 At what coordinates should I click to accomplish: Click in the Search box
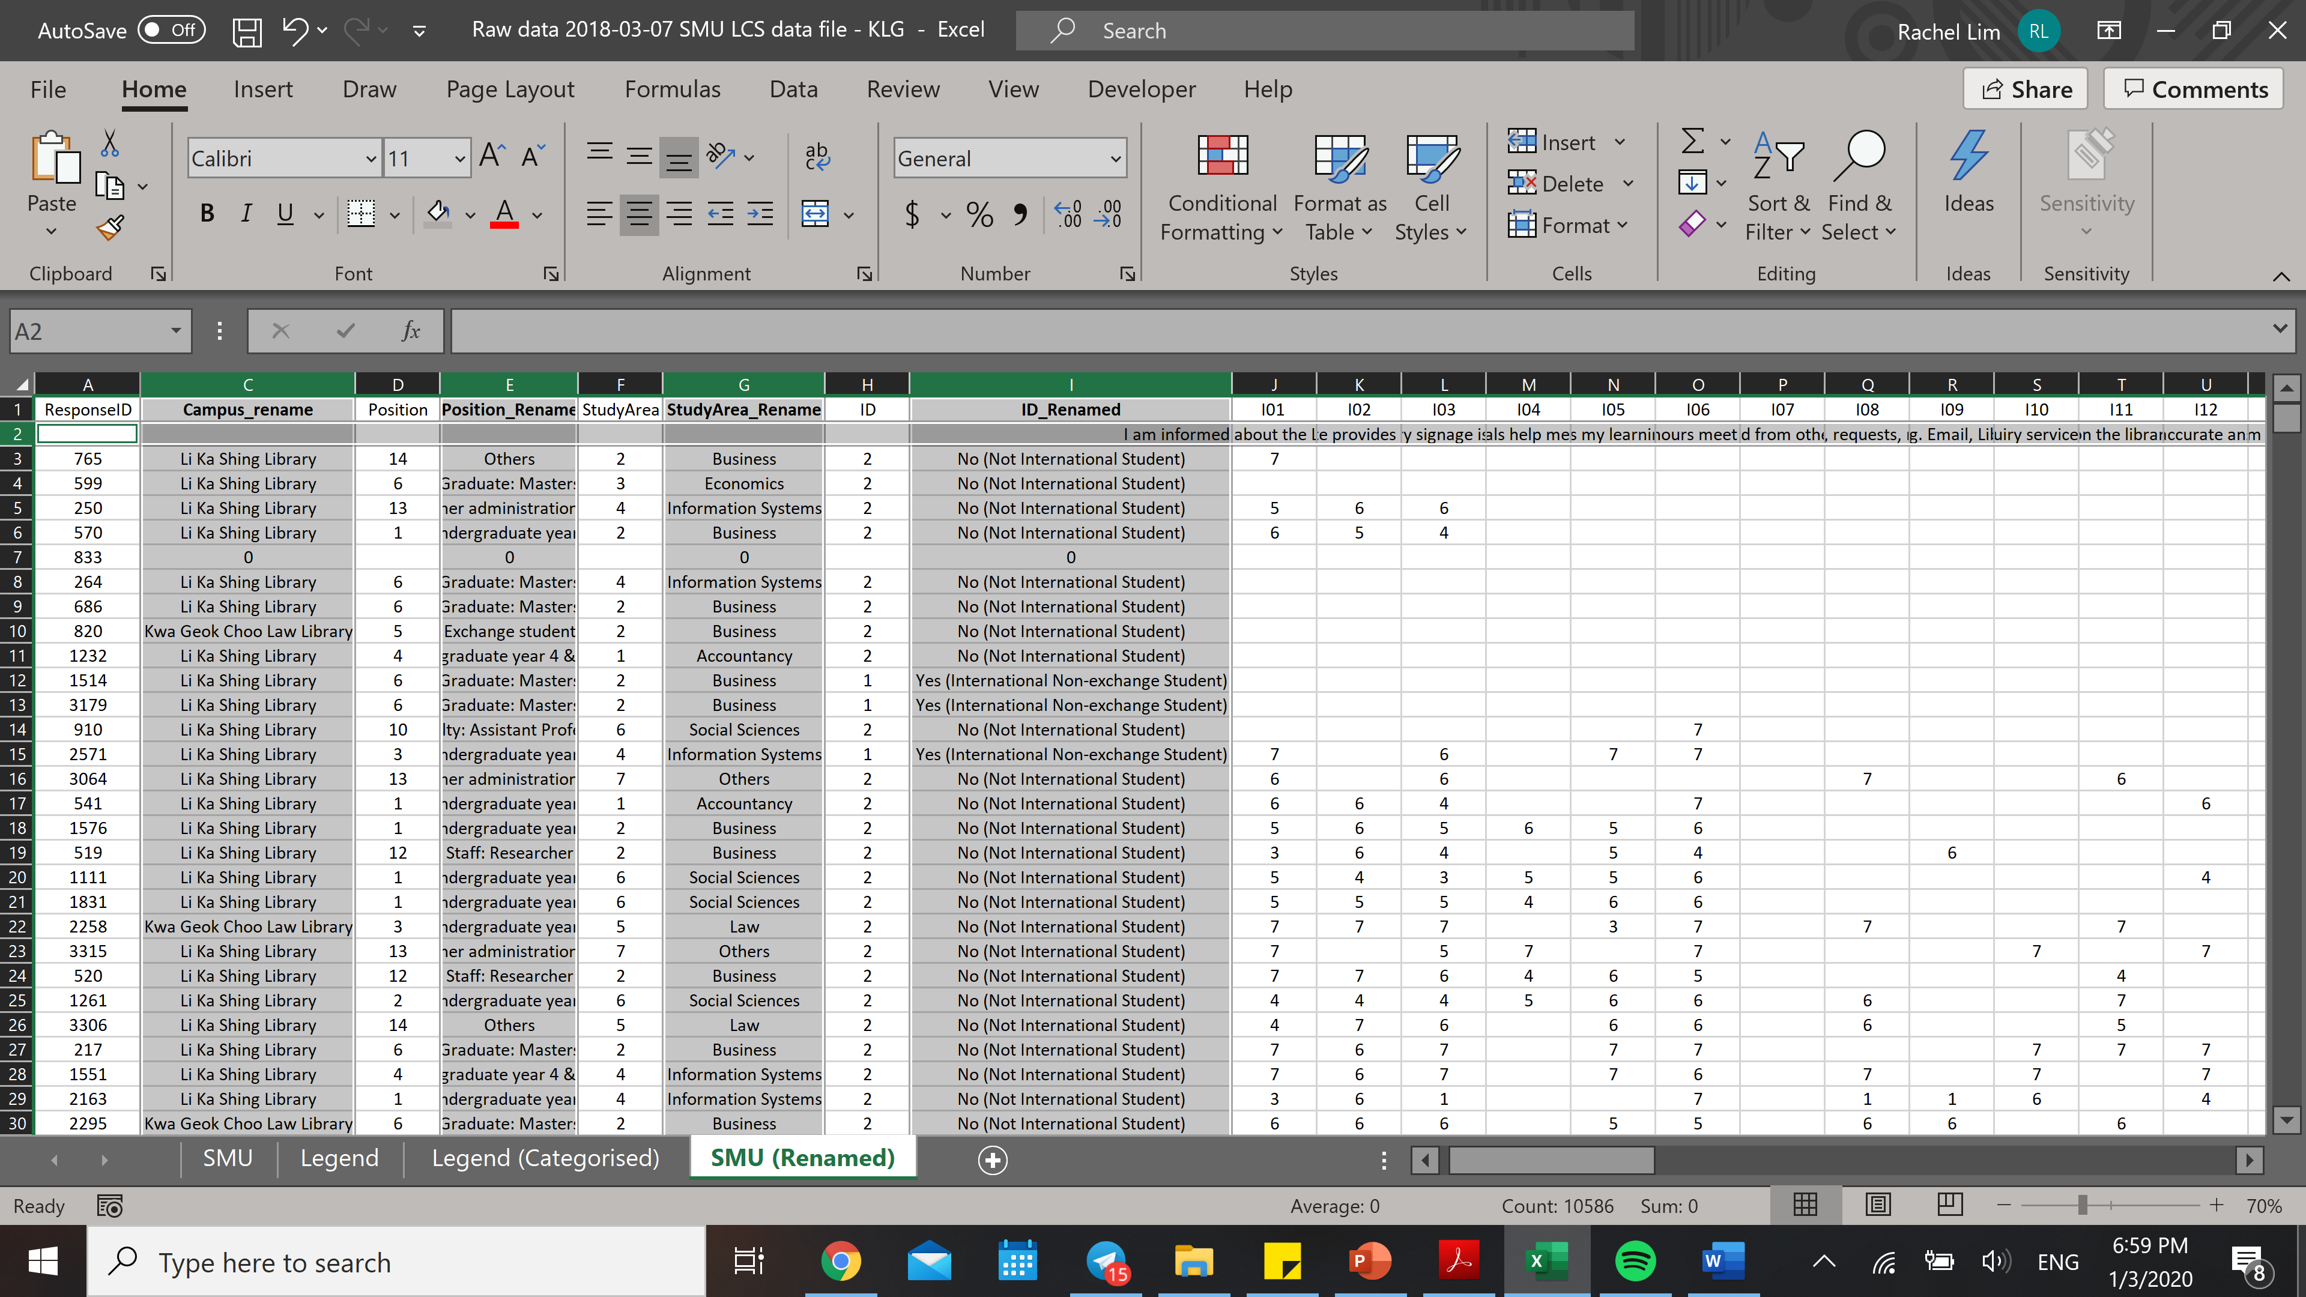point(1325,31)
